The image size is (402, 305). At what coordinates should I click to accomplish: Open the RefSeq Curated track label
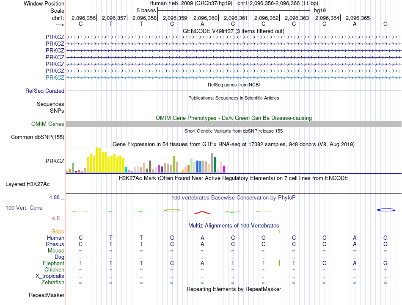(45, 91)
